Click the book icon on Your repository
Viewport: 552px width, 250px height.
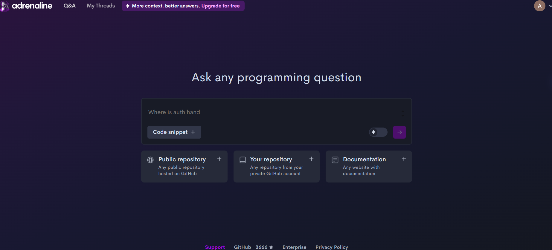click(x=243, y=160)
